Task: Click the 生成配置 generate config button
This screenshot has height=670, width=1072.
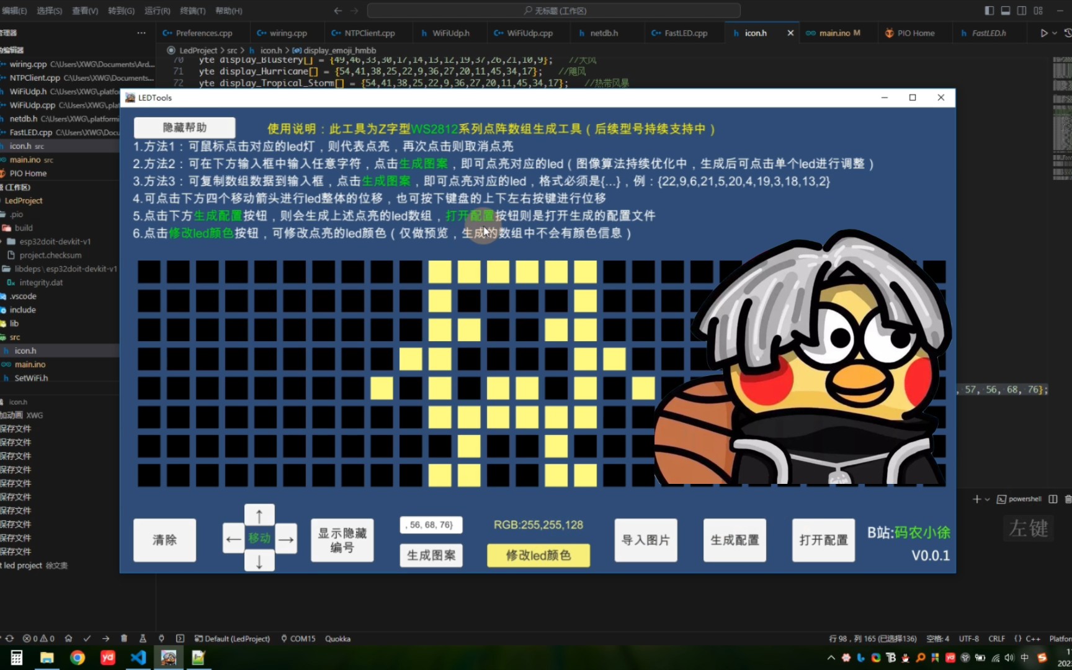Action: click(735, 540)
